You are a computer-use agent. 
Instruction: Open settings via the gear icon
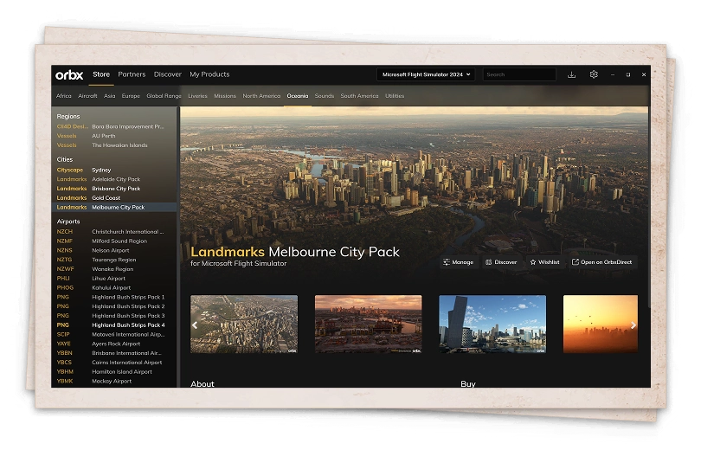click(x=594, y=74)
